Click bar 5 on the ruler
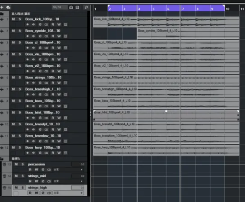 tap(153, 9)
